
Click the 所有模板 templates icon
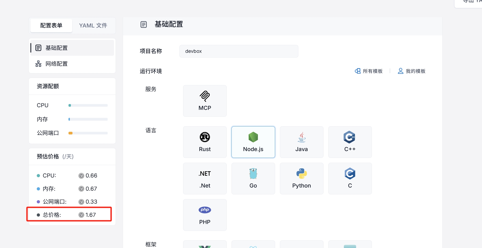358,71
